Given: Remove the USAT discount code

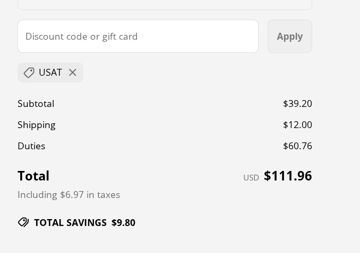Looking at the screenshot, I should coord(73,73).
